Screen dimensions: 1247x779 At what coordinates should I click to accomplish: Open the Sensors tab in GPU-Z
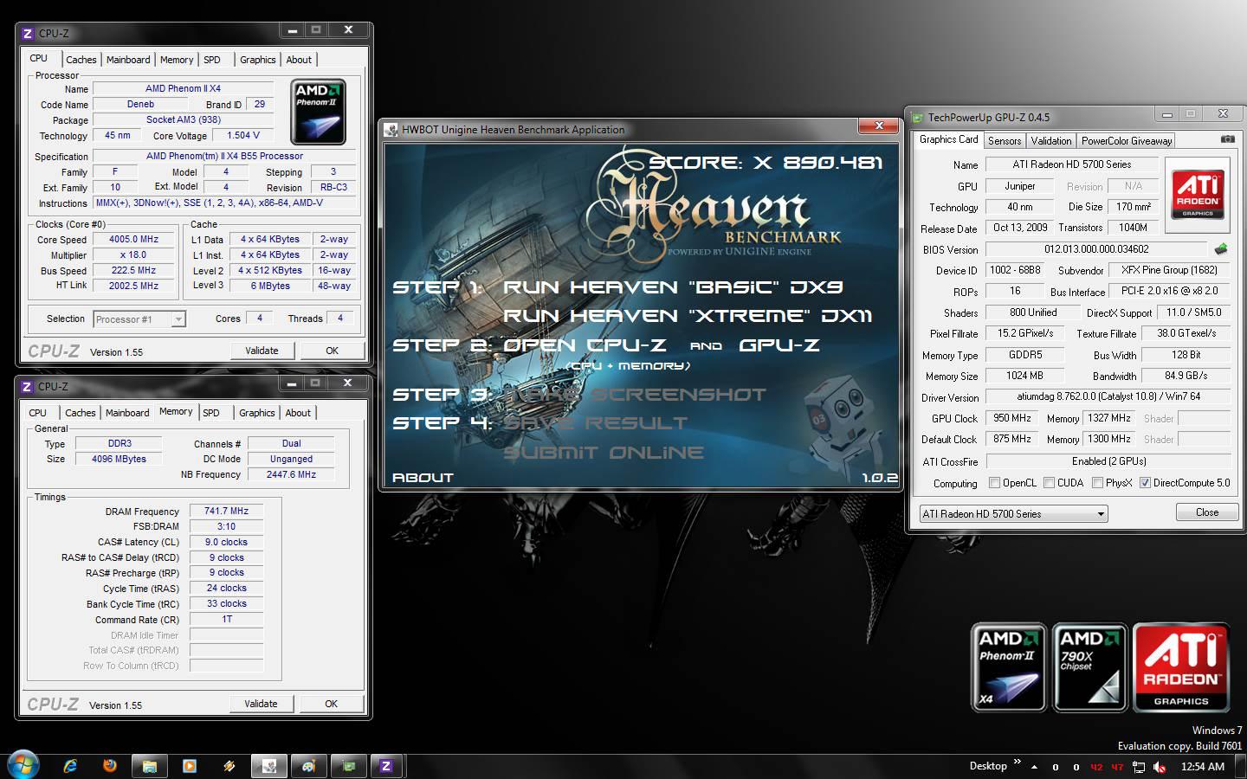coord(1005,140)
